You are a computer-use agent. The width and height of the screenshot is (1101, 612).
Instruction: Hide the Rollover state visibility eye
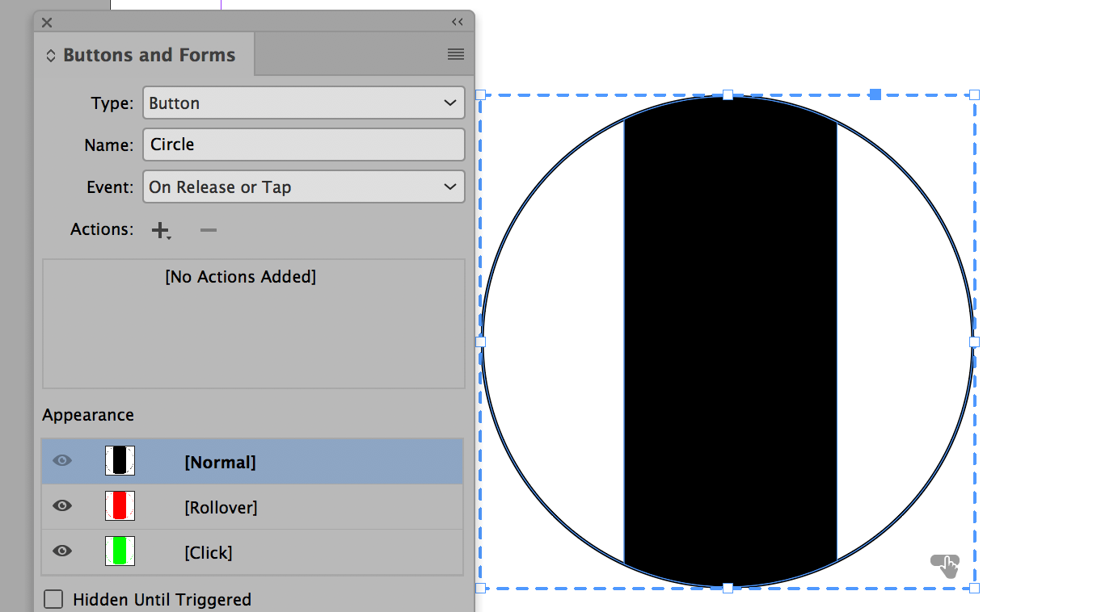pyautogui.click(x=61, y=506)
